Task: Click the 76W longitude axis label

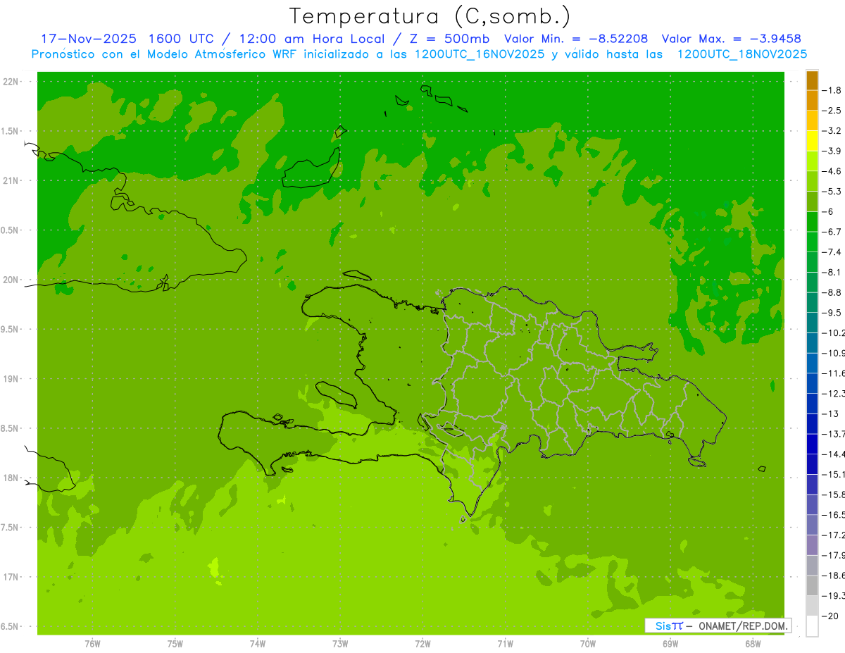Action: 92,644
